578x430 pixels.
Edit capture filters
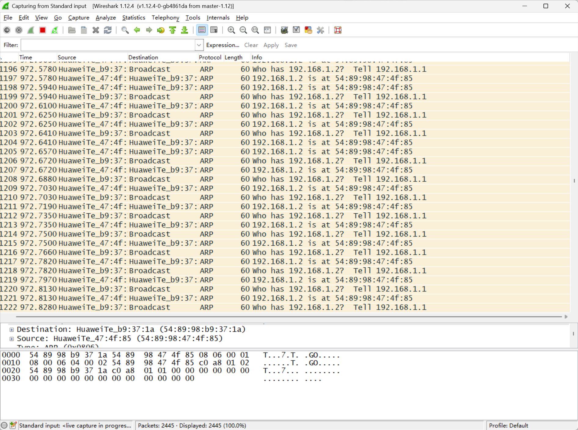pyautogui.click(x=284, y=30)
